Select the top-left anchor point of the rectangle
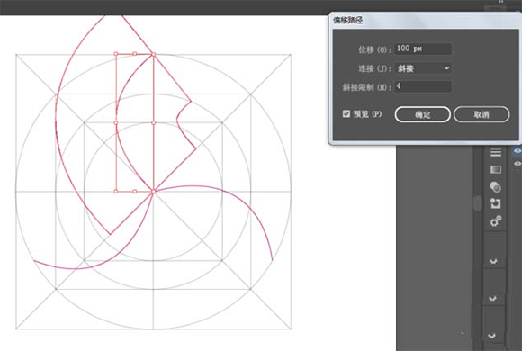The height and width of the screenshot is (351, 522). 116,54
